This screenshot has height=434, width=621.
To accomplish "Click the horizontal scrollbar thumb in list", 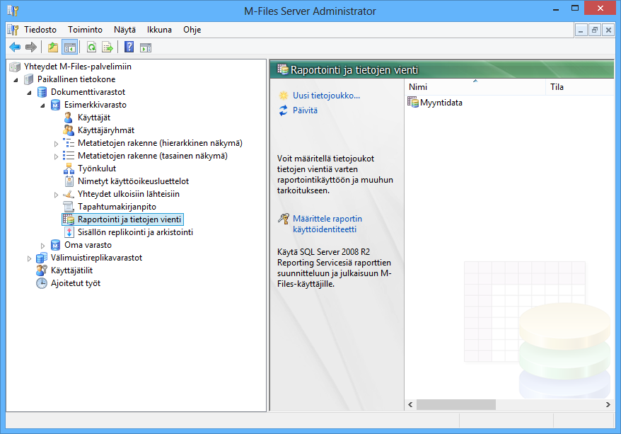I will (x=456, y=405).
